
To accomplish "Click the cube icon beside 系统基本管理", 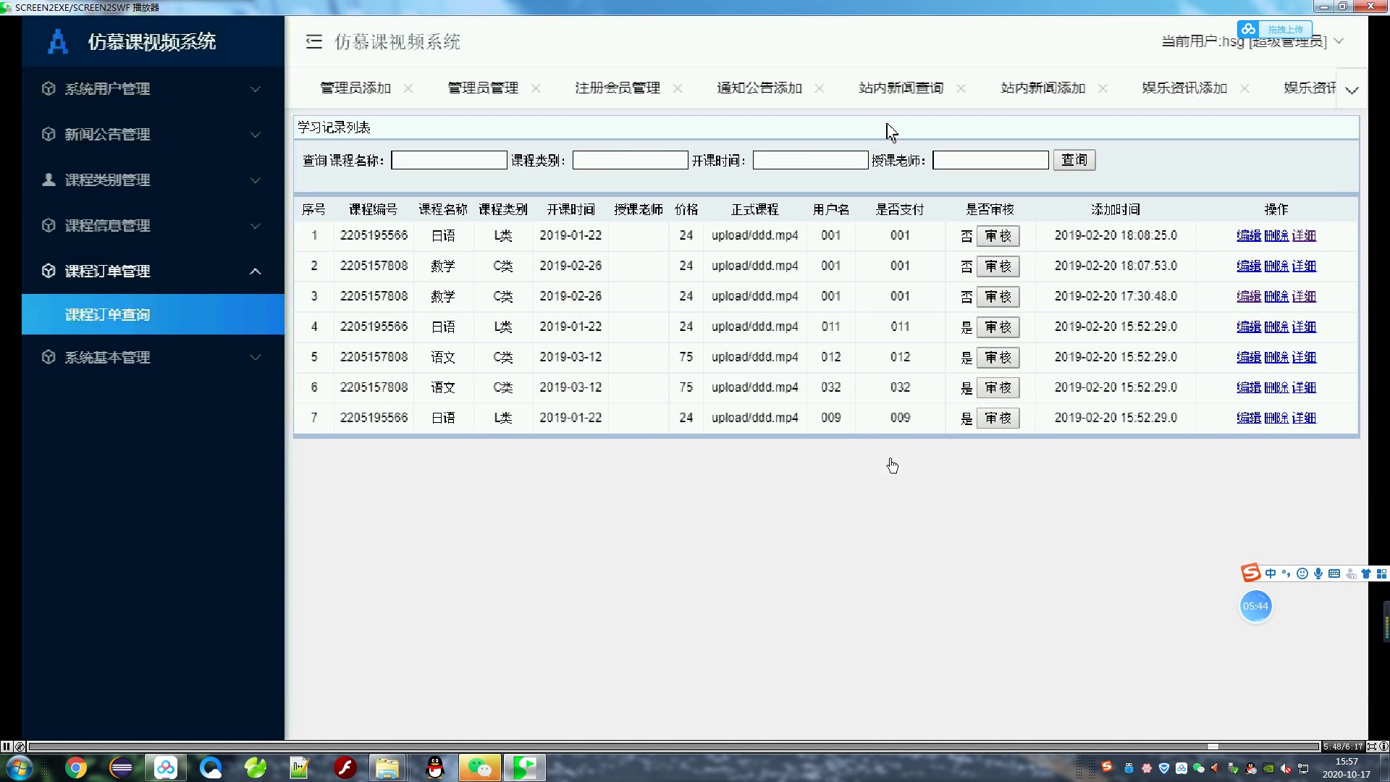I will coord(49,357).
